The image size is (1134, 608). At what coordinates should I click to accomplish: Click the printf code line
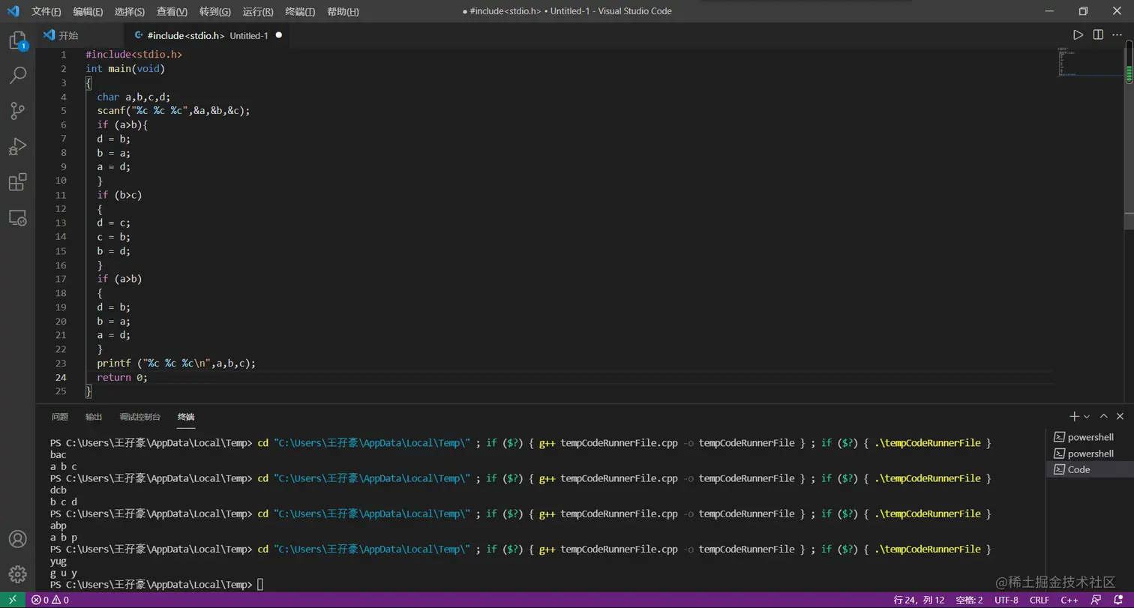click(x=176, y=363)
